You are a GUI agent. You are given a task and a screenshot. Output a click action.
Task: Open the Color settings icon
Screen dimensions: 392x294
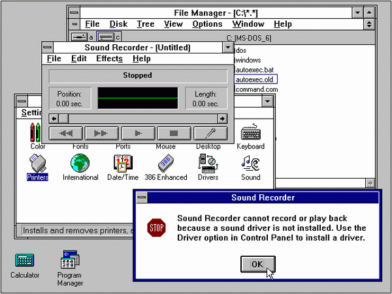coord(37,135)
